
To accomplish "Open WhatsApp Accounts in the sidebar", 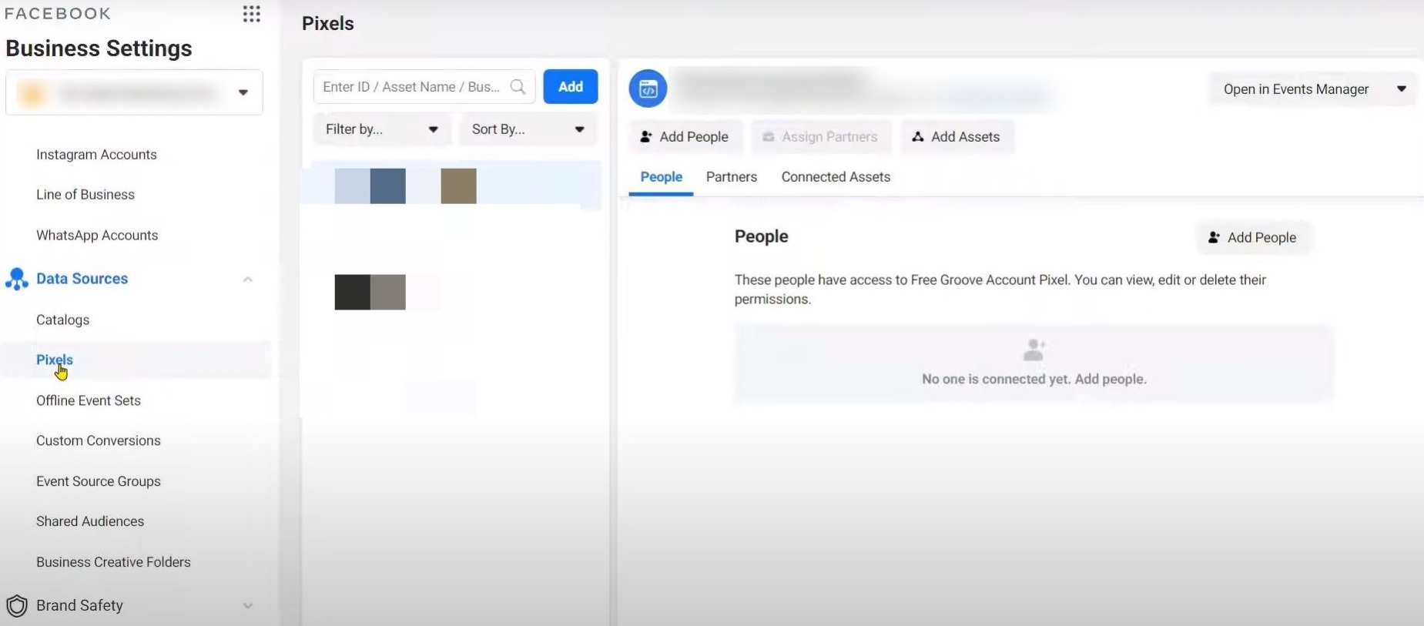I will coord(97,236).
